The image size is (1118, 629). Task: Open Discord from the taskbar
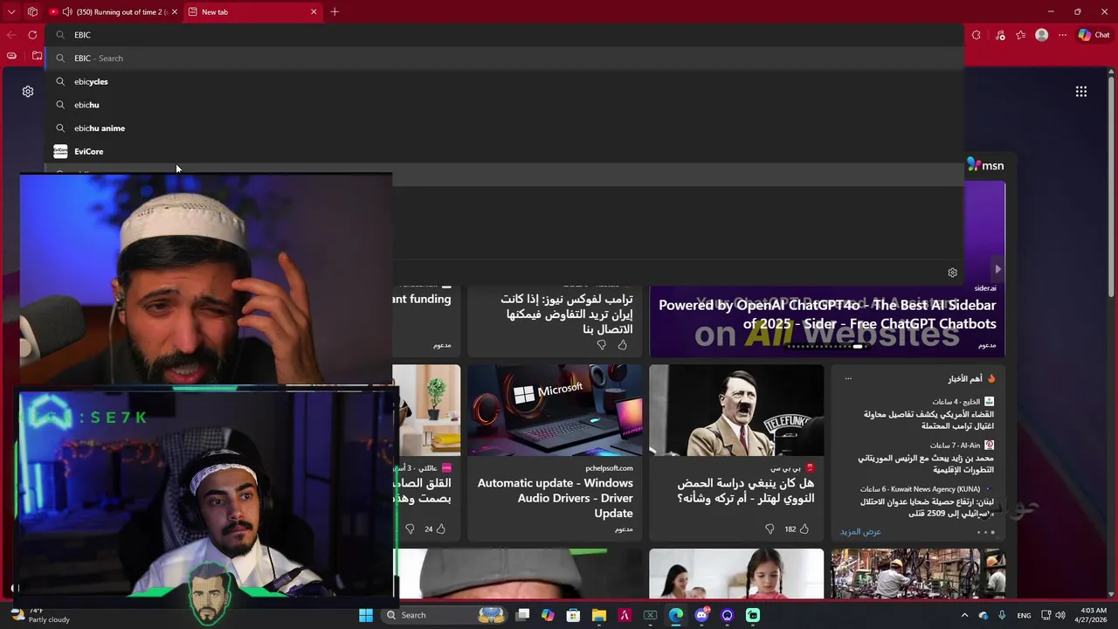click(x=701, y=615)
